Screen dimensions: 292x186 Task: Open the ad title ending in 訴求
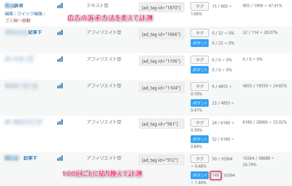tap(14, 6)
